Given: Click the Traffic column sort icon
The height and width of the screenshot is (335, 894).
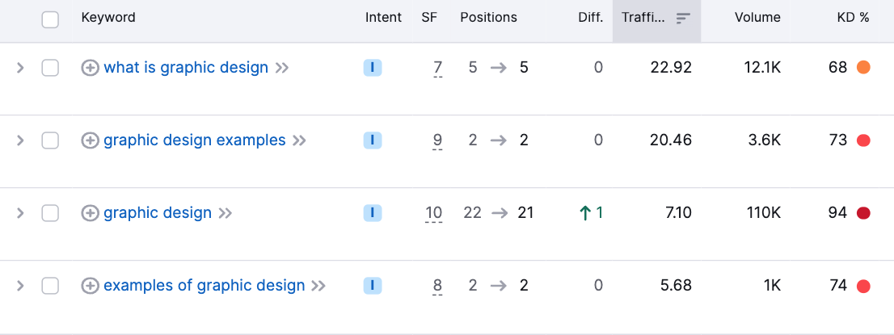Looking at the screenshot, I should point(683,19).
